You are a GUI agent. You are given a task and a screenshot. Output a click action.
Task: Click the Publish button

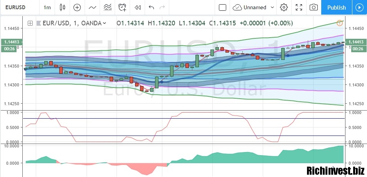(336, 7)
